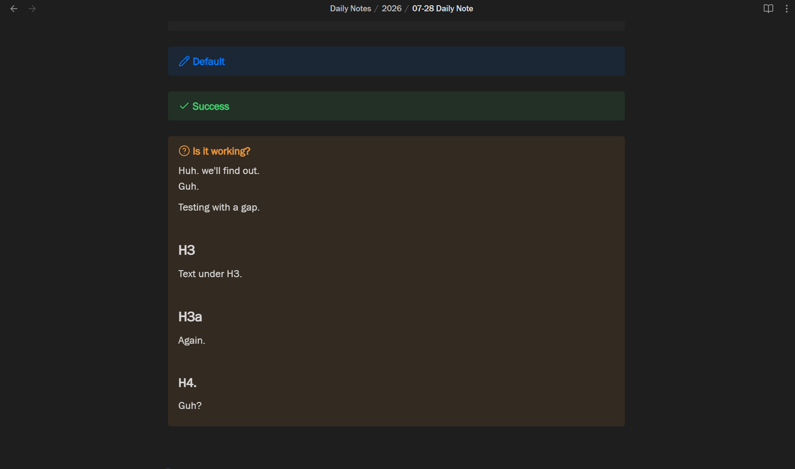Toggle reading view with the book icon

(768, 9)
